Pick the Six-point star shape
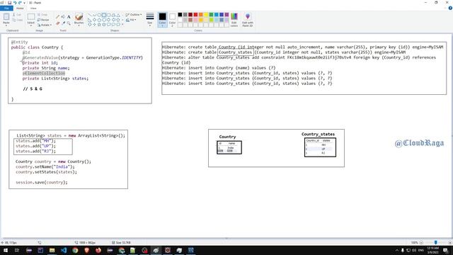Viewport: 453px width, 255px height. [104, 25]
